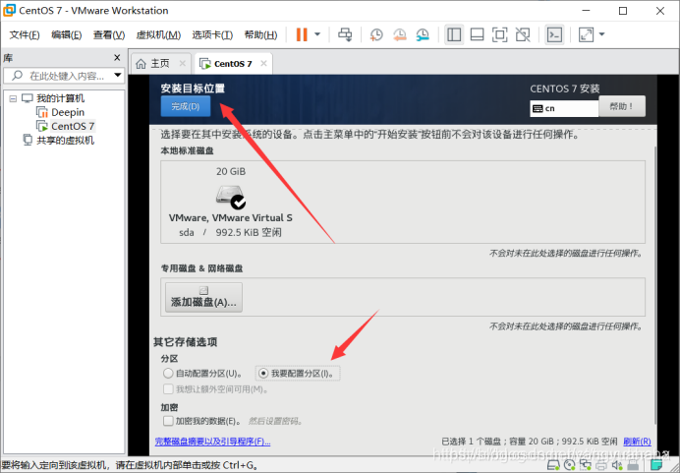680x473 pixels.
Task: Open the snapshot manager wrench-clock icon
Action: [x=422, y=34]
